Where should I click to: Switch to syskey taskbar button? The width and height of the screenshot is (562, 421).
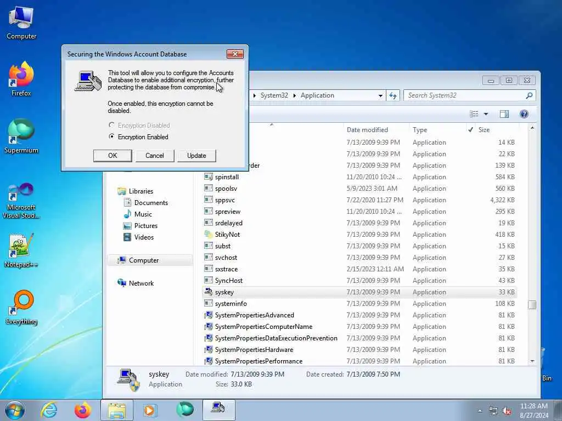[x=218, y=410]
